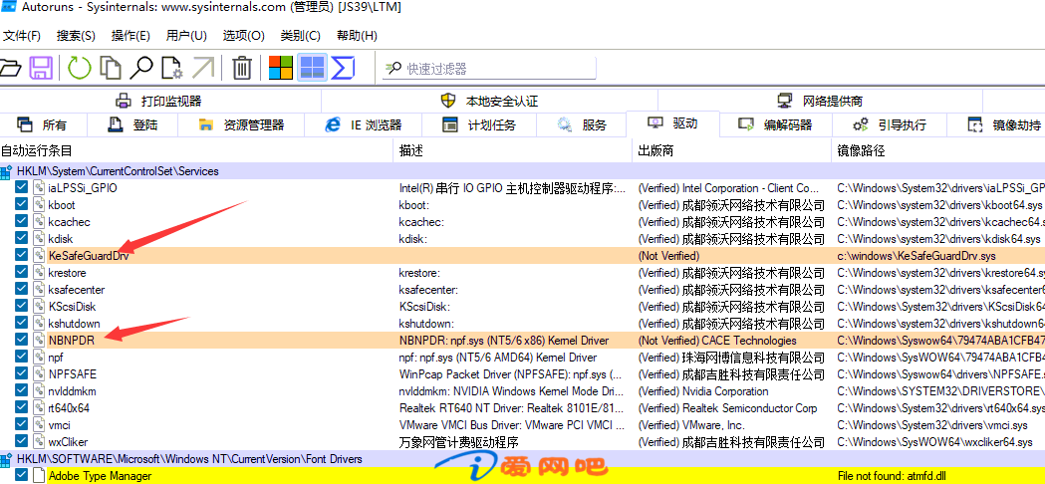Switch to the 所有 tab

coord(43,125)
